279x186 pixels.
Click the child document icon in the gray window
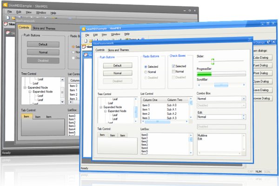tap(6, 24)
